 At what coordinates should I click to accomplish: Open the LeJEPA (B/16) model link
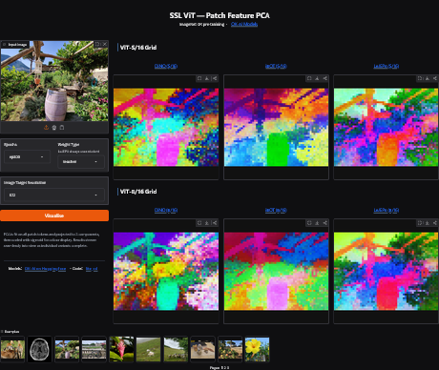tap(387, 210)
